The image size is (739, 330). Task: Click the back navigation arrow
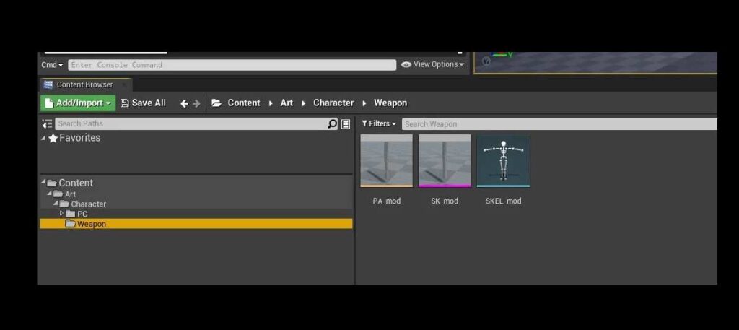[x=184, y=103]
